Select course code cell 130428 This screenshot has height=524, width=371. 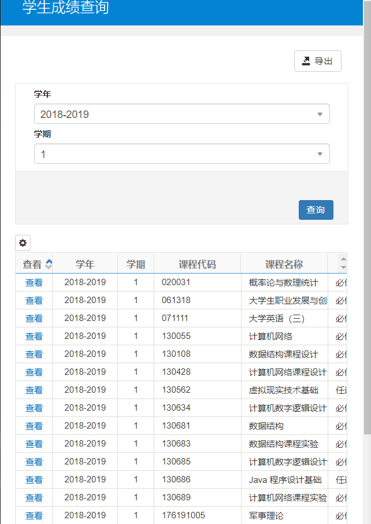point(198,372)
